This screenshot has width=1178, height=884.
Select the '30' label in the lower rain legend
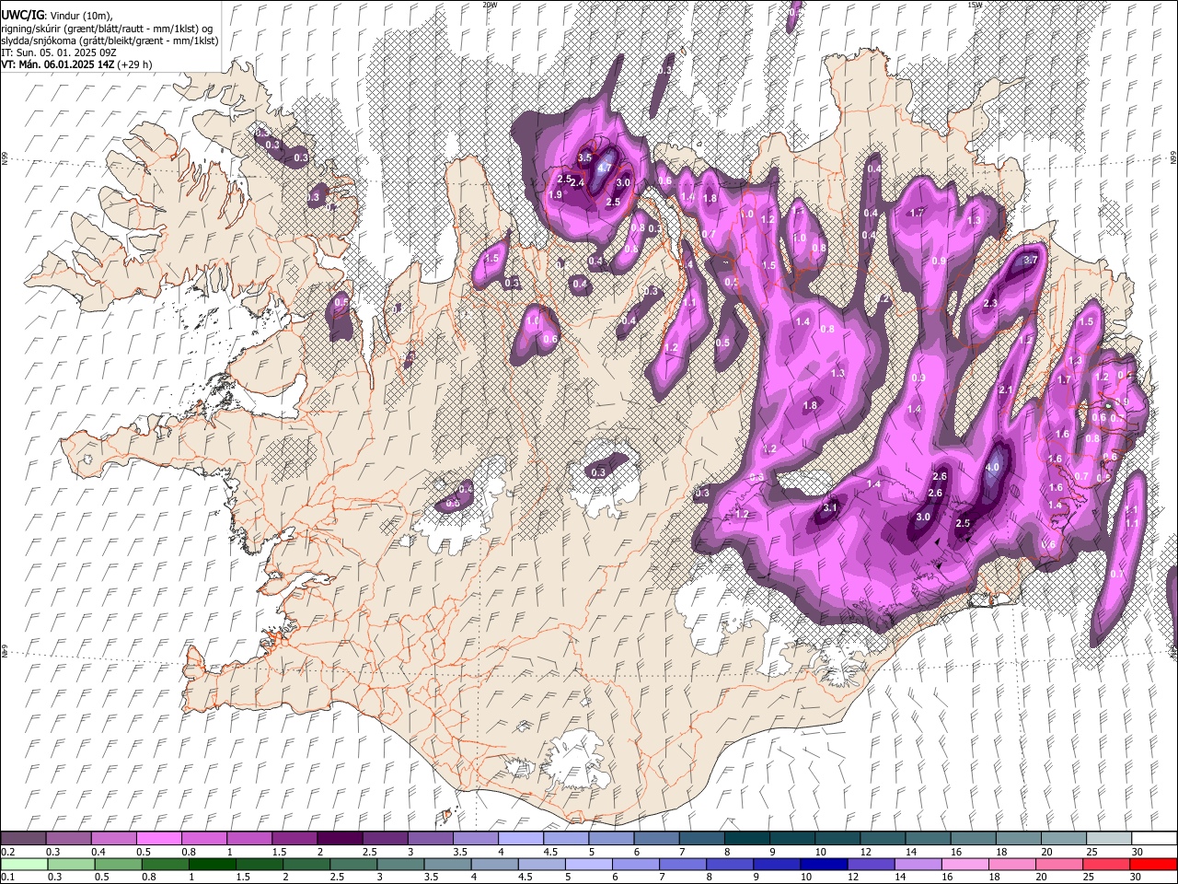(1138, 877)
